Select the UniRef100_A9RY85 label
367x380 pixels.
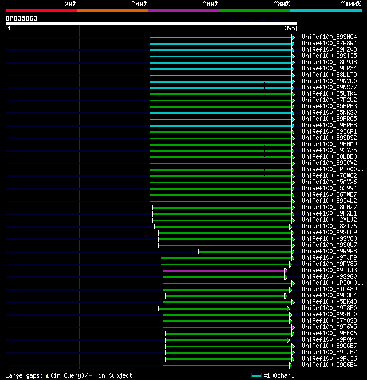point(329,264)
